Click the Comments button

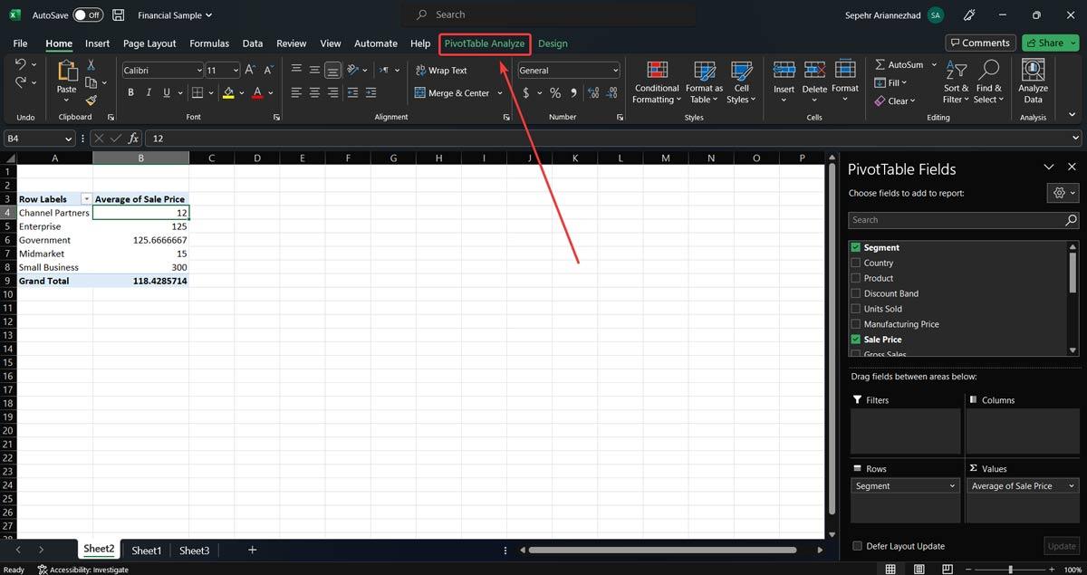tap(980, 43)
